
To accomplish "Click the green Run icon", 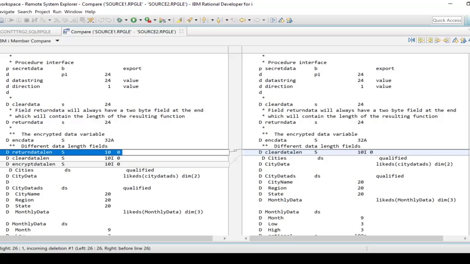I will [134, 20].
